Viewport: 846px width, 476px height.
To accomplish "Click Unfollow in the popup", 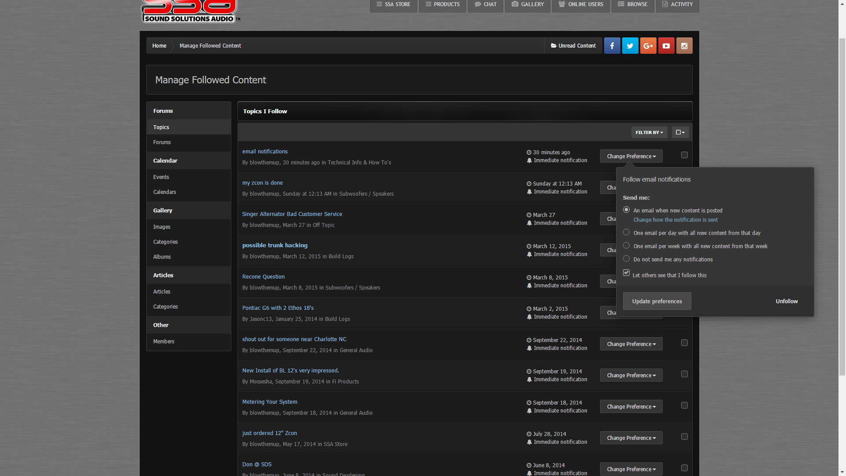I will click(x=787, y=301).
